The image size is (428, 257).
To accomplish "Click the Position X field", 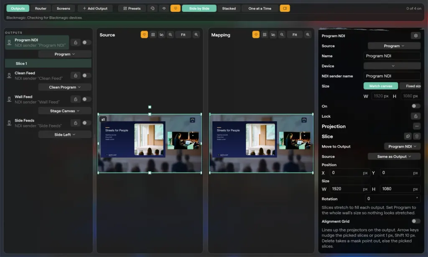I will coord(349,173).
